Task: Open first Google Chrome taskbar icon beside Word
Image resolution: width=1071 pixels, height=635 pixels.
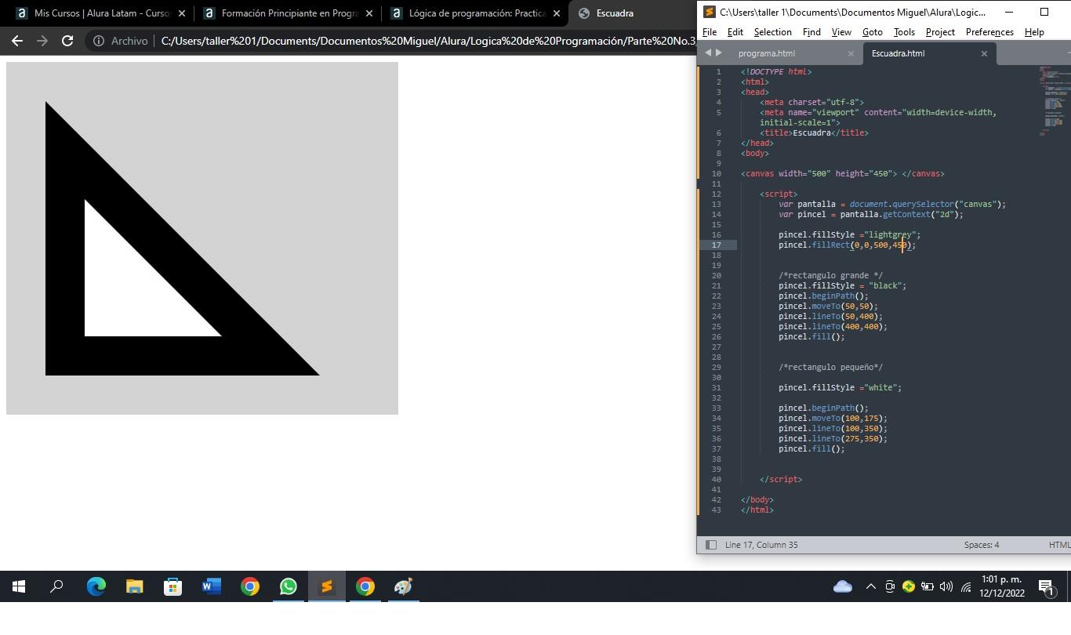Action: (x=249, y=586)
